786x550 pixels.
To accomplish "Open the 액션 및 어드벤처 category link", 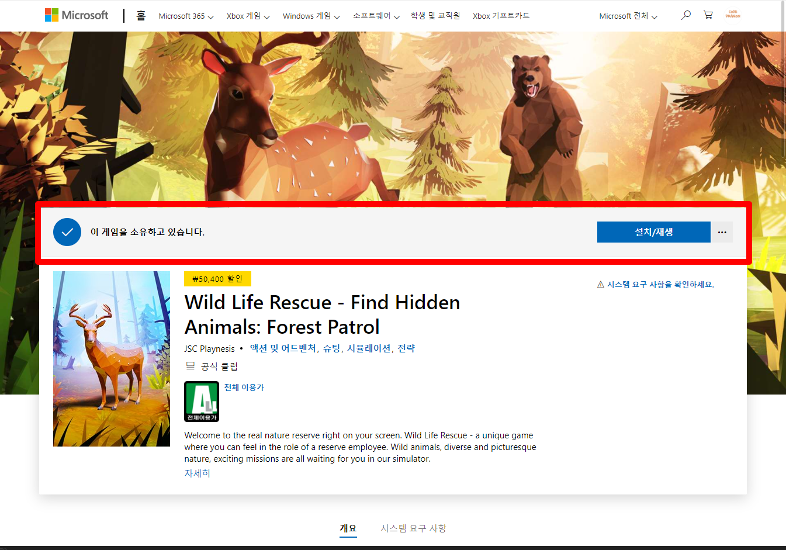I will [x=283, y=348].
